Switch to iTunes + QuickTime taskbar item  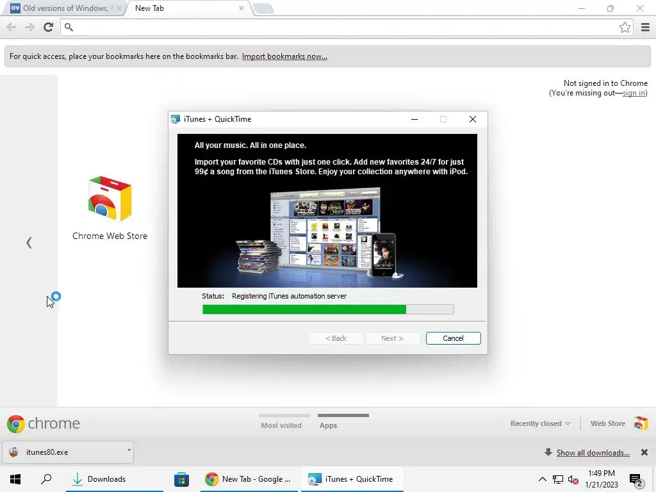352,479
